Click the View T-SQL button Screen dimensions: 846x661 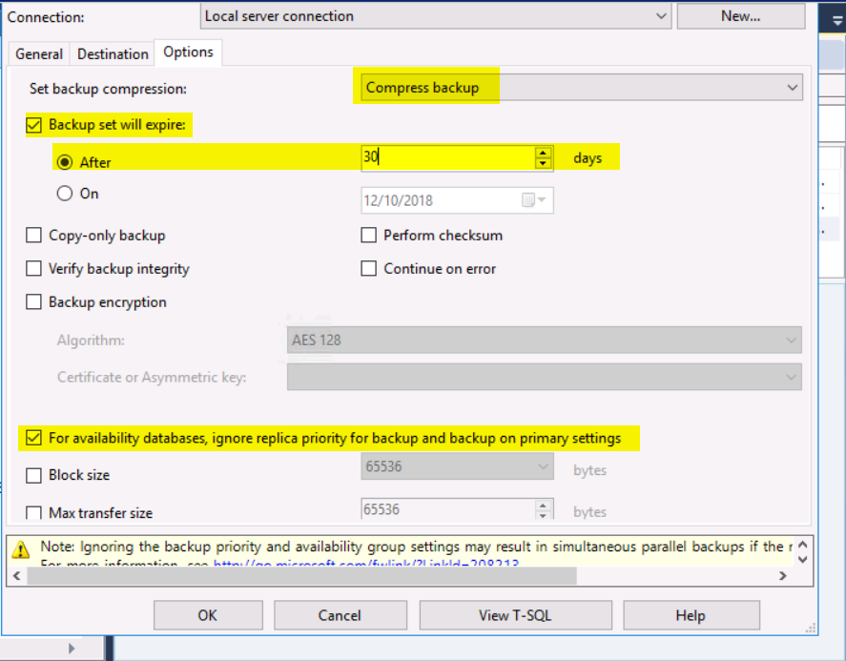[515, 614]
